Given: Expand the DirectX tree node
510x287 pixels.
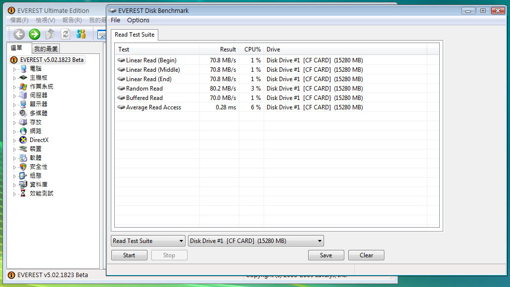Looking at the screenshot, I should pyautogui.click(x=14, y=141).
